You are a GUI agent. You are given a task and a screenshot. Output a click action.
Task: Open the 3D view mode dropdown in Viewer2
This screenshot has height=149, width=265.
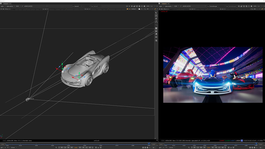[150, 9]
